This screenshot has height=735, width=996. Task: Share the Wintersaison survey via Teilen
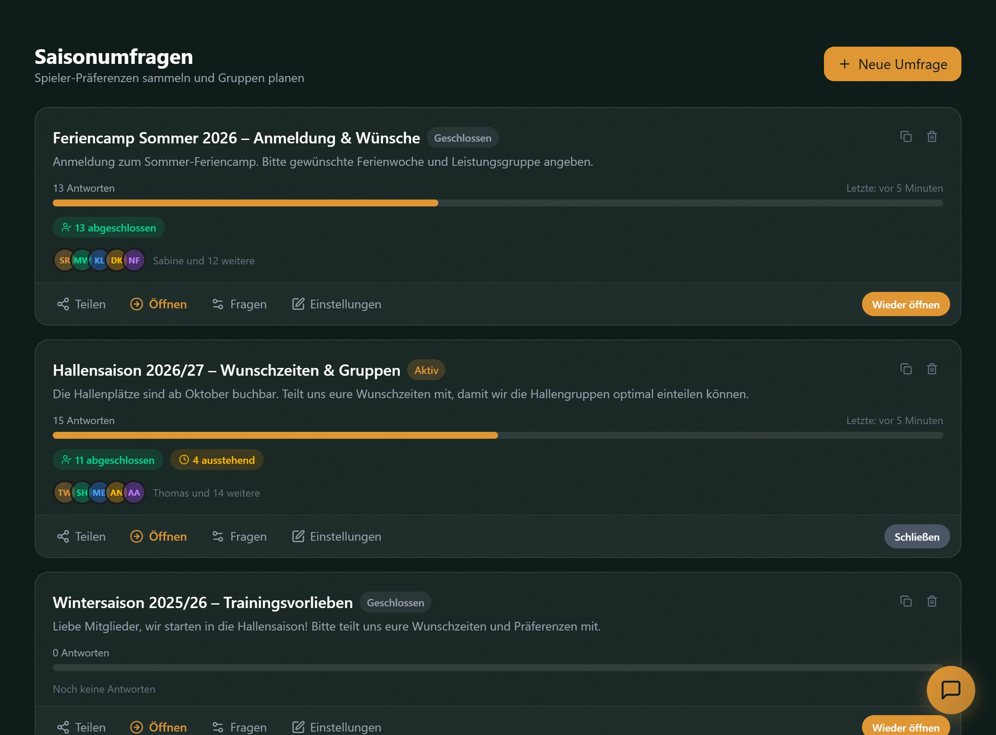[x=82, y=727]
